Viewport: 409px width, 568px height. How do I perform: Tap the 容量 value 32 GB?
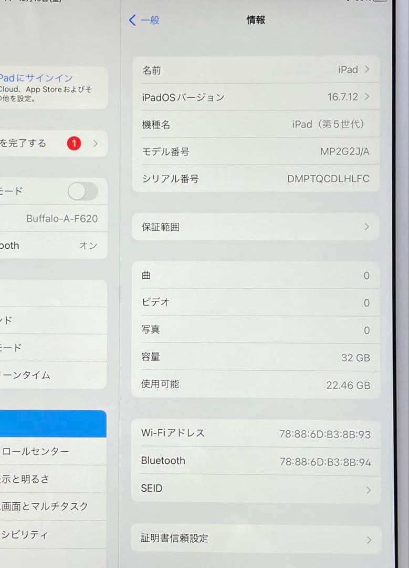point(355,358)
